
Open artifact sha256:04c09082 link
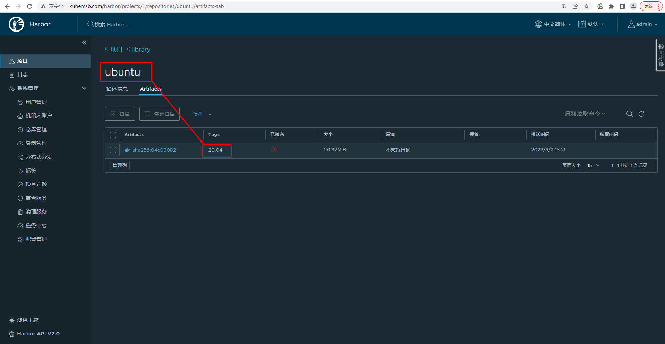tap(154, 150)
